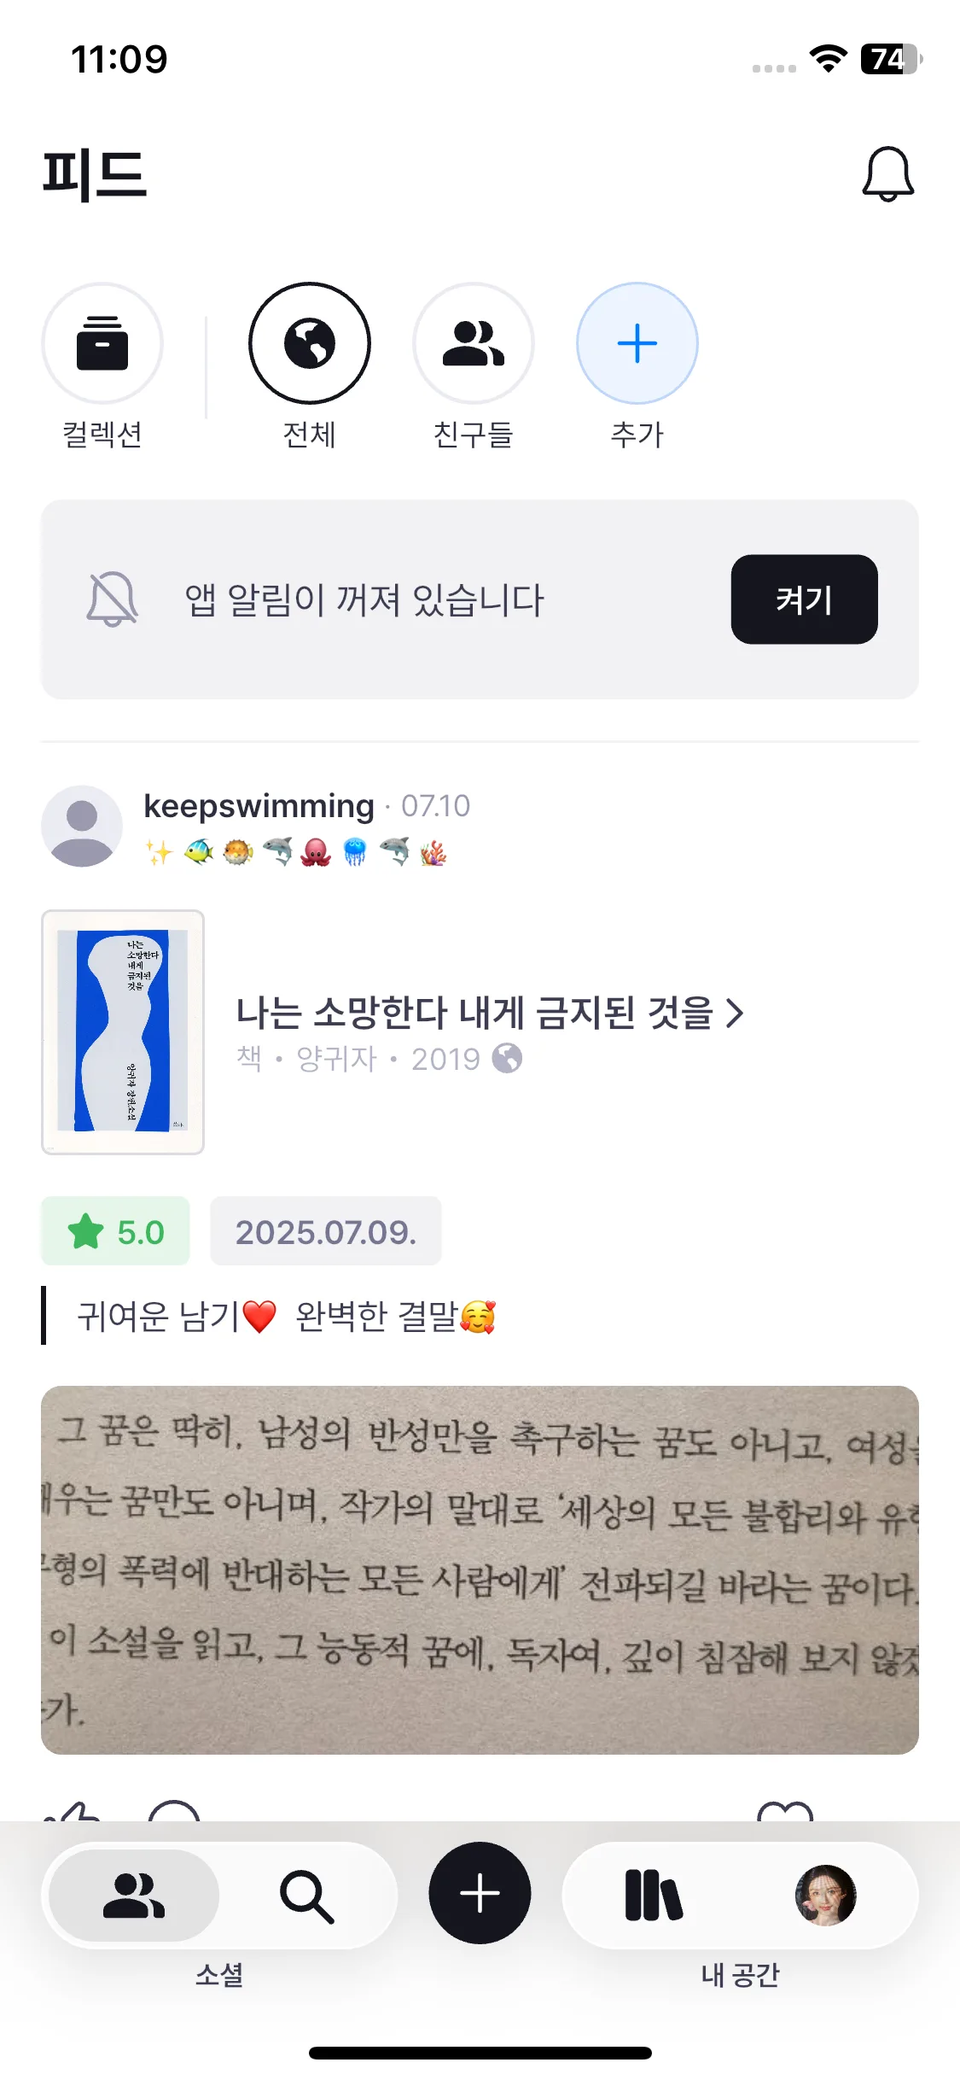Switch to the 소셜 friends tab
960x2080 pixels.
point(134,1896)
